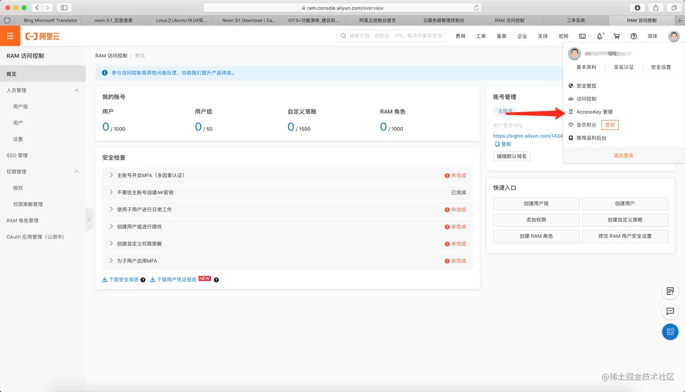Open the 简体 language selector
The image size is (685, 392).
(652, 36)
